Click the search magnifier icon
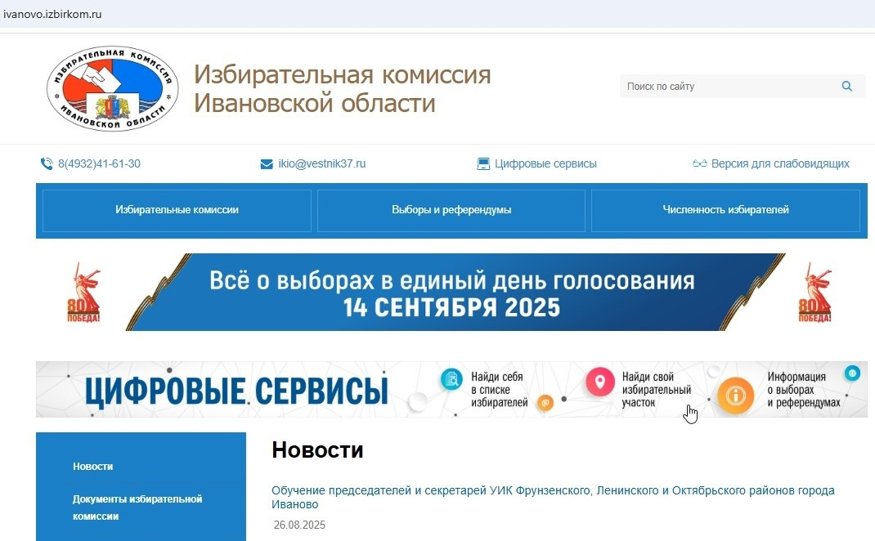The image size is (875, 541). [846, 87]
